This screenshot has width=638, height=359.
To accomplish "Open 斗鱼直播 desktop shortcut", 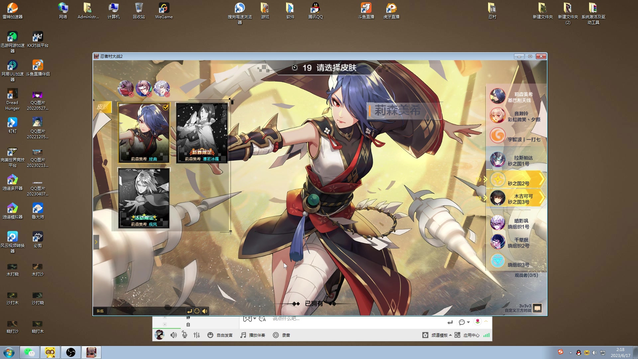I will tap(366, 11).
